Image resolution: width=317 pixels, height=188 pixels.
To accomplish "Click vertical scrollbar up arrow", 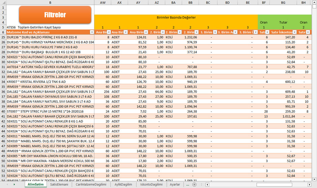I will coord(314,2).
